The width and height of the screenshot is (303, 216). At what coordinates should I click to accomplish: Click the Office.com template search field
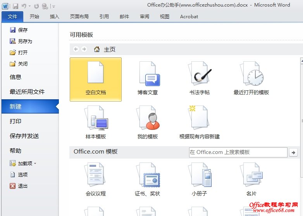click(238, 152)
